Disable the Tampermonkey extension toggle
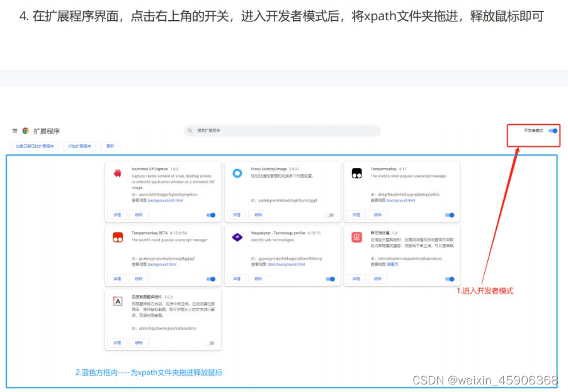This screenshot has width=568, height=392. click(x=450, y=215)
